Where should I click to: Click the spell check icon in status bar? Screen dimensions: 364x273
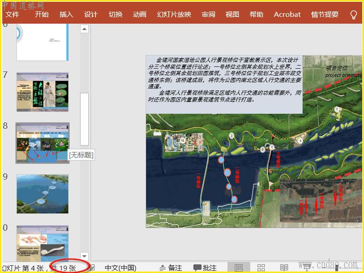click(92, 268)
